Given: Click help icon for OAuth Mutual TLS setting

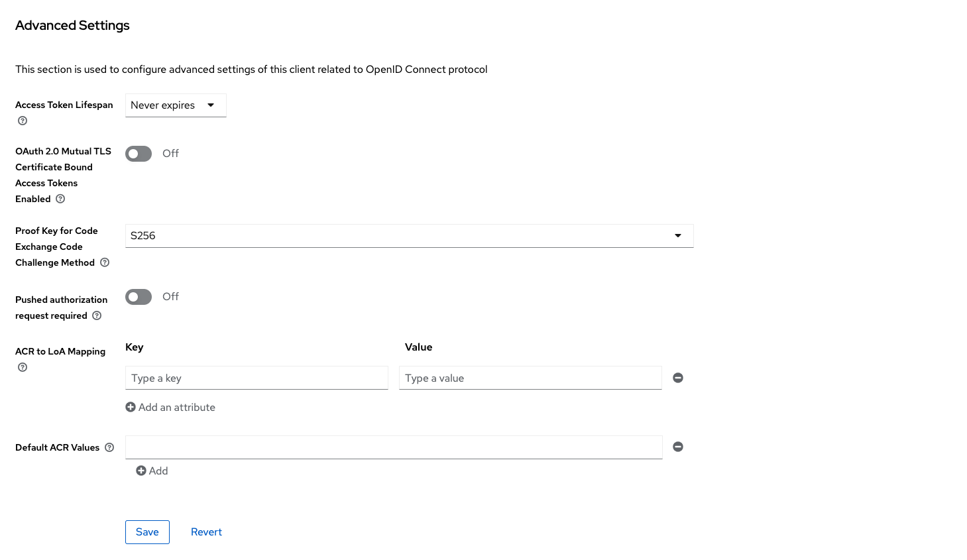Looking at the screenshot, I should pyautogui.click(x=60, y=199).
